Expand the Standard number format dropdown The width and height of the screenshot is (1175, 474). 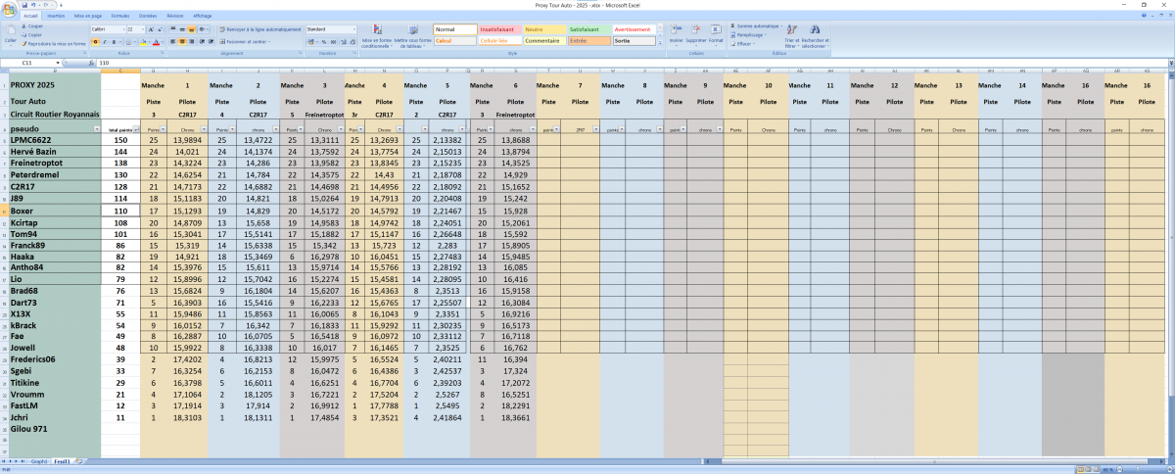[354, 29]
